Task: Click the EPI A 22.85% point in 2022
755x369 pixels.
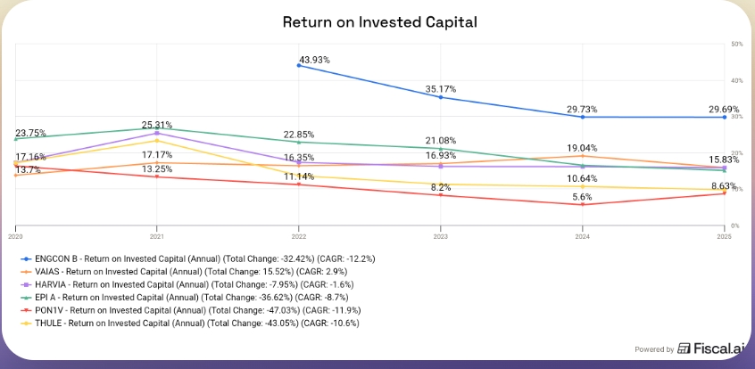Action: point(298,142)
